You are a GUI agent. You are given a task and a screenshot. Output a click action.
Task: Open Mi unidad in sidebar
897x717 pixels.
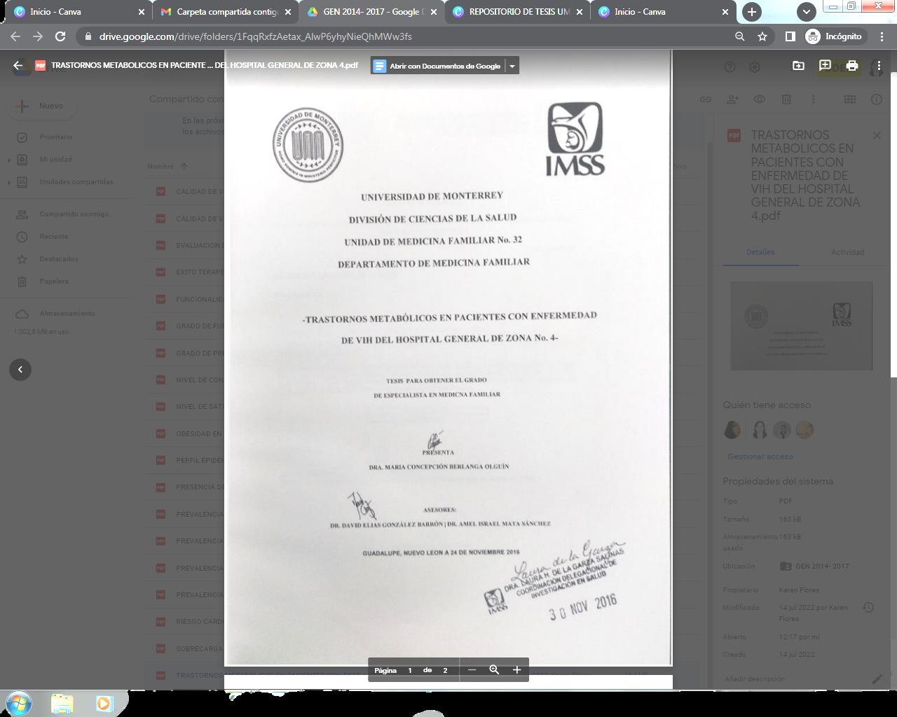click(56, 160)
